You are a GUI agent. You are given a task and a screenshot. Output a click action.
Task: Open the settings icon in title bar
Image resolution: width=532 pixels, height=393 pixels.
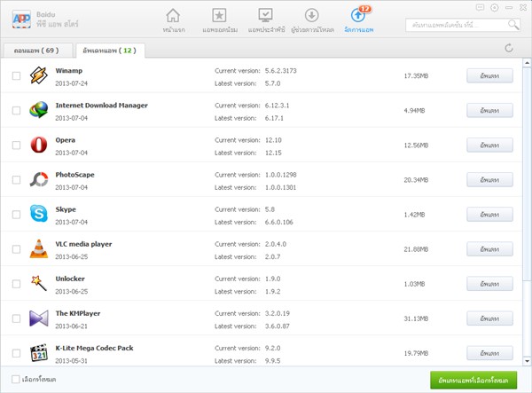click(x=495, y=7)
